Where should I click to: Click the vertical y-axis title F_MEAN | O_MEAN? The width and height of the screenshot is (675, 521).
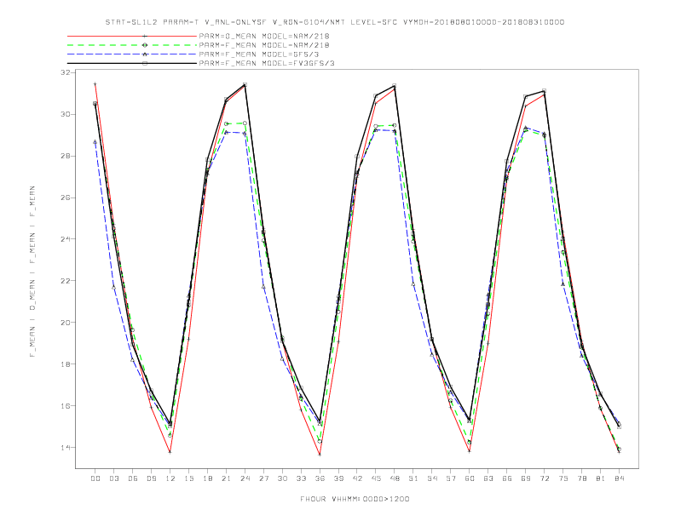[x=32, y=272]
